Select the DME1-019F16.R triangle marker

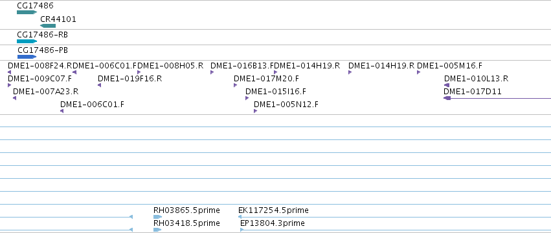click(x=100, y=85)
